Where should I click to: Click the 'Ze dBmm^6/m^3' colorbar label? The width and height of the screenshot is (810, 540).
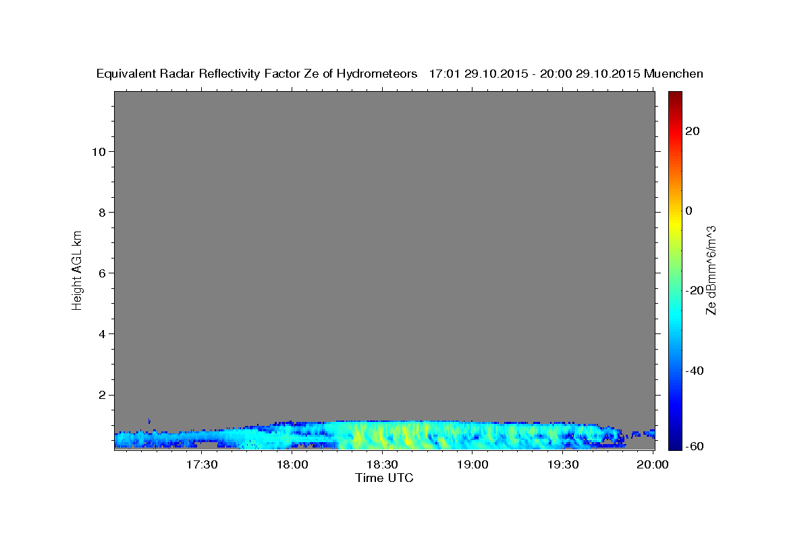pyautogui.click(x=711, y=270)
